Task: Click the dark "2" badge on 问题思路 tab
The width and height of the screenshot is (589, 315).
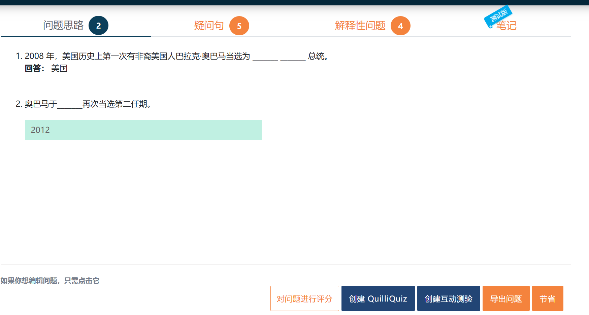Action: (x=99, y=25)
